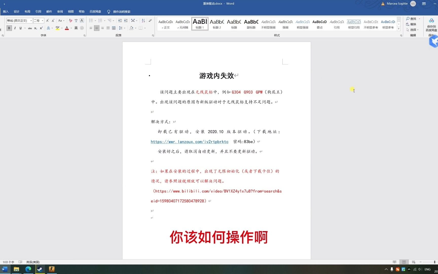Toggle bold formatting
438x274 pixels.
[9, 28]
